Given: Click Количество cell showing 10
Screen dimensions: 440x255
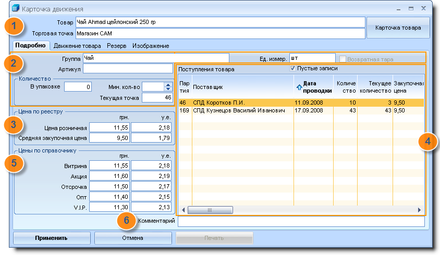Looking at the screenshot, I should [x=346, y=103].
